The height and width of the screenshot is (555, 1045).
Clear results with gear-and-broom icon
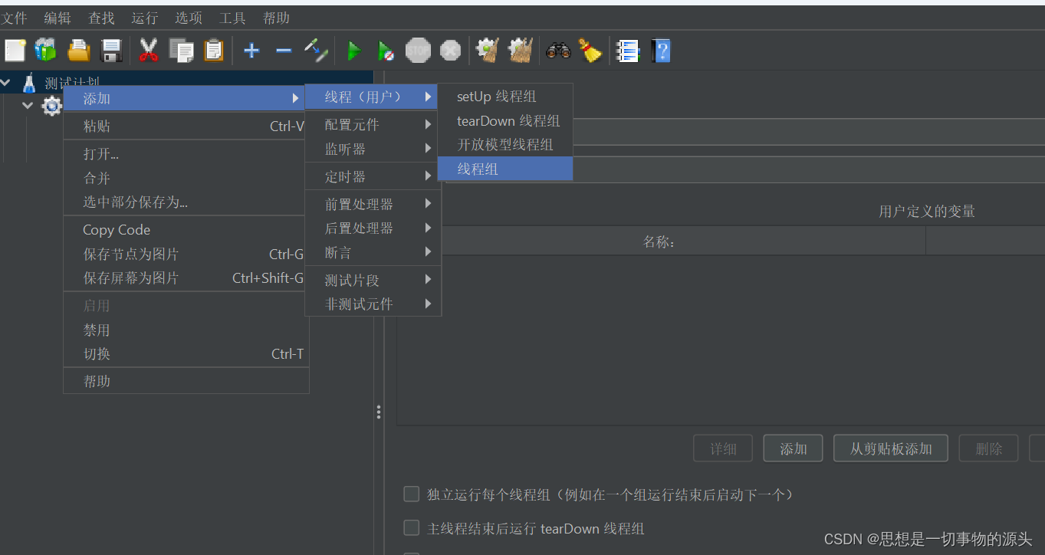tap(488, 51)
